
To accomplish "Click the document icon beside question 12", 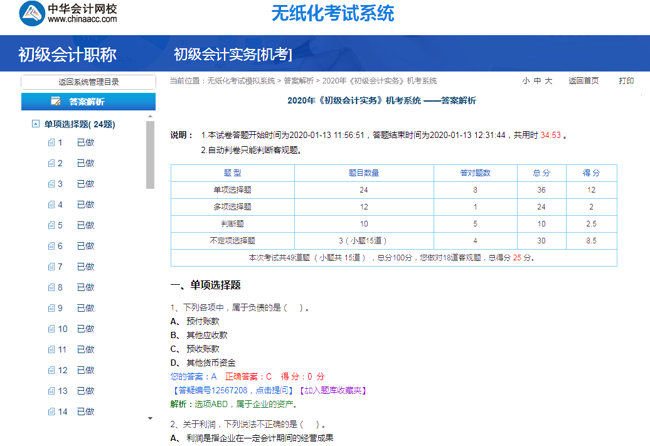I will coord(51,370).
